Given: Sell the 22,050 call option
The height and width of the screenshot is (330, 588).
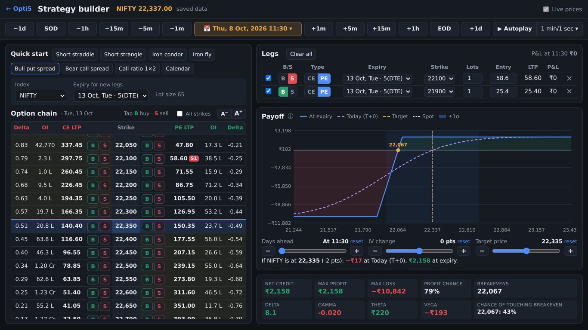Looking at the screenshot, I should 105,145.
